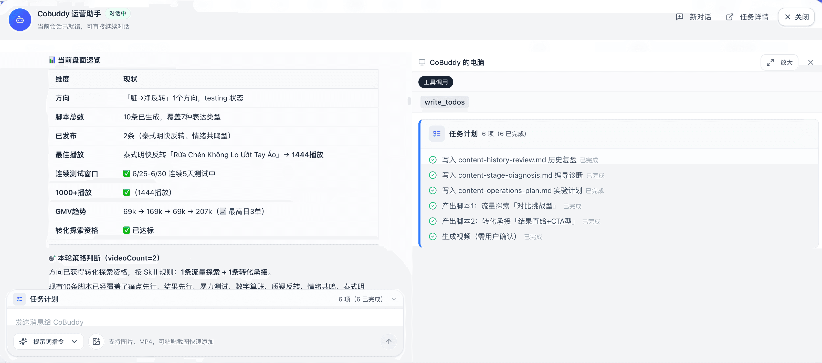Click the check icon for content-history-review.md task
The height and width of the screenshot is (363, 822).
point(433,160)
